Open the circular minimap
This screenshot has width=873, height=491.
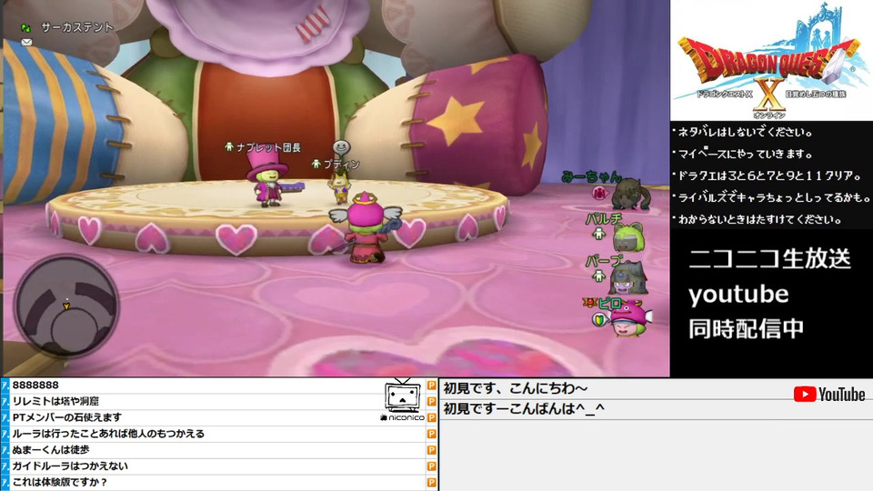[x=66, y=306]
